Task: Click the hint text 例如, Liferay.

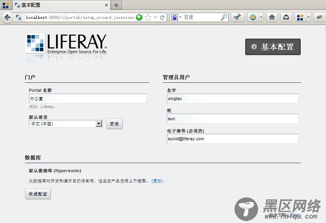Action: tap(42, 107)
